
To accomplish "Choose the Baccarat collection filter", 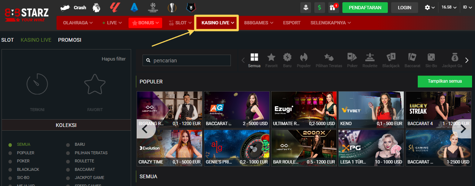I will pyautogui.click(x=85, y=170).
